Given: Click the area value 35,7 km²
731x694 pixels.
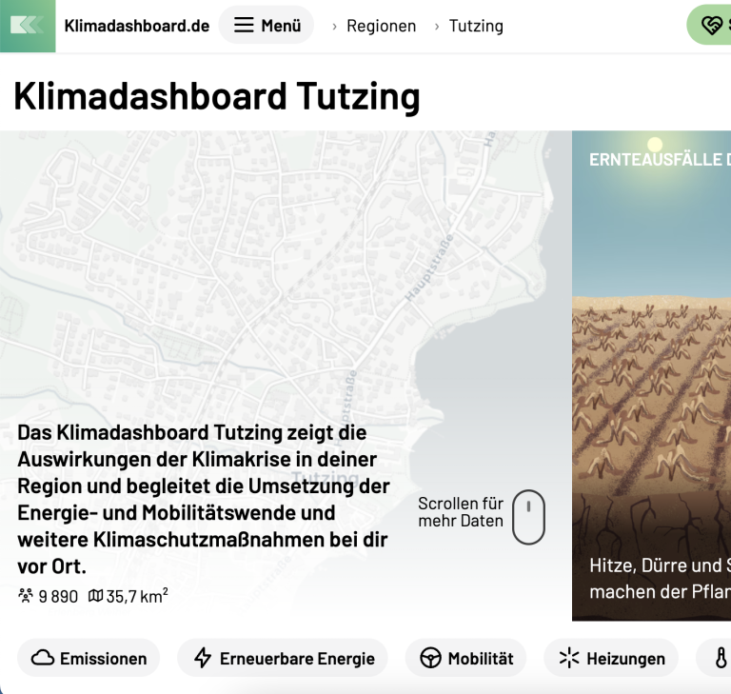Looking at the screenshot, I should [137, 596].
